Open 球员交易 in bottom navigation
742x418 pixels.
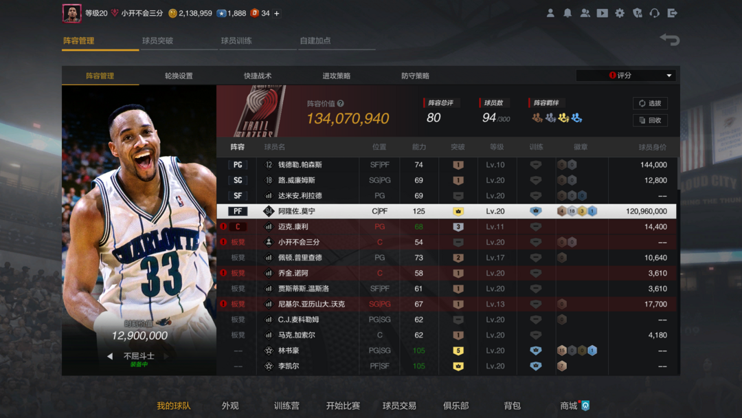[399, 406]
